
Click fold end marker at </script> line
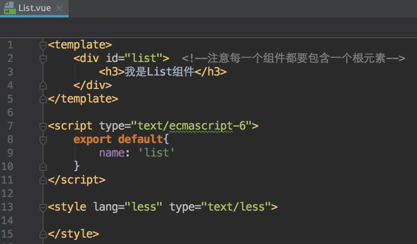pyautogui.click(x=43, y=180)
